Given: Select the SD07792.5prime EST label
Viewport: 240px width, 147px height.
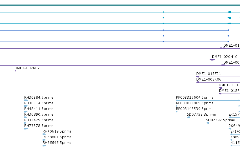Looking at the screenshot, I should click(221, 120).
